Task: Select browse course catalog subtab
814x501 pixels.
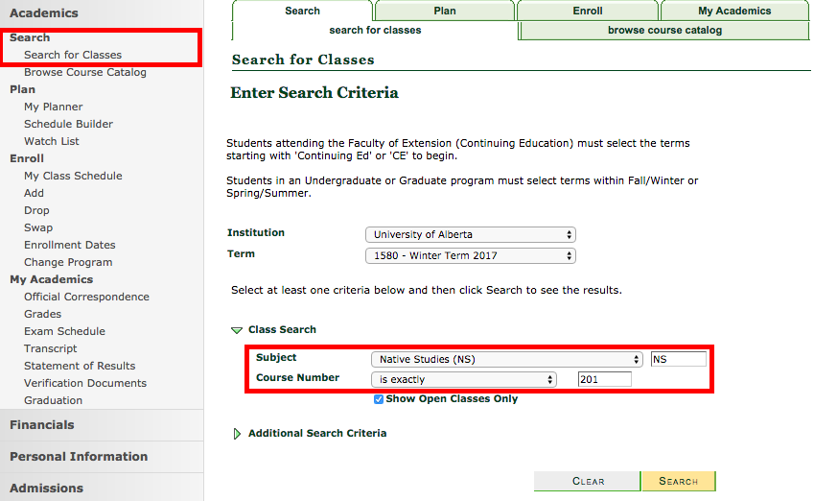Action: coord(664,31)
